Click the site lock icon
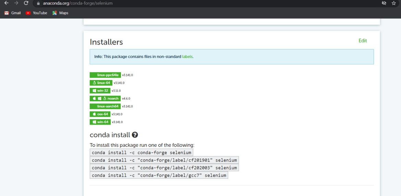The height and width of the screenshot is (196, 401). pyautogui.click(x=39, y=3)
